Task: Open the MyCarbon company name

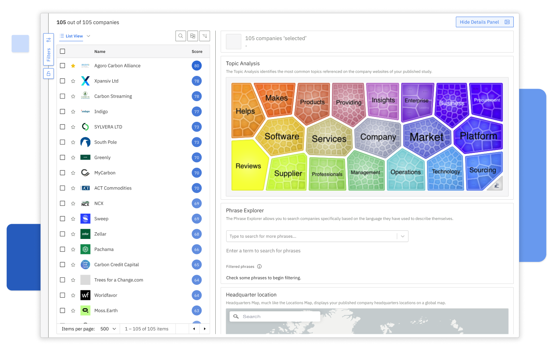Action: coord(105,173)
